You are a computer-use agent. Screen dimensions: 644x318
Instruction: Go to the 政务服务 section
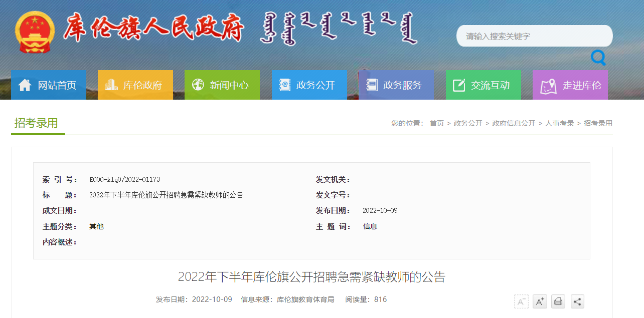396,85
